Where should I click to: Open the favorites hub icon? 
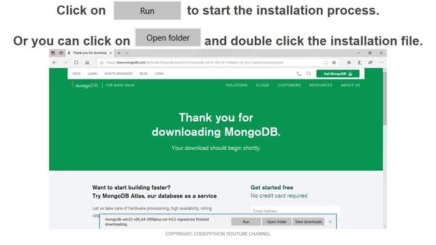(349, 63)
